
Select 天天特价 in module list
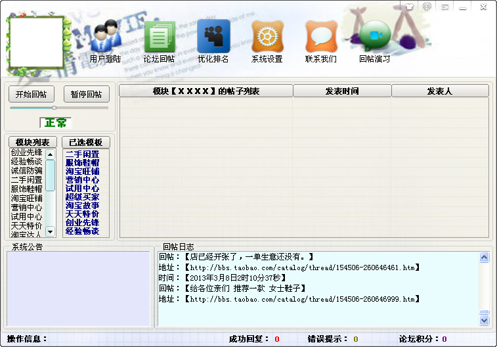pos(27,226)
